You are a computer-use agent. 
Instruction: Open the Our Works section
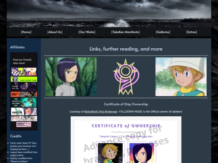(87, 32)
